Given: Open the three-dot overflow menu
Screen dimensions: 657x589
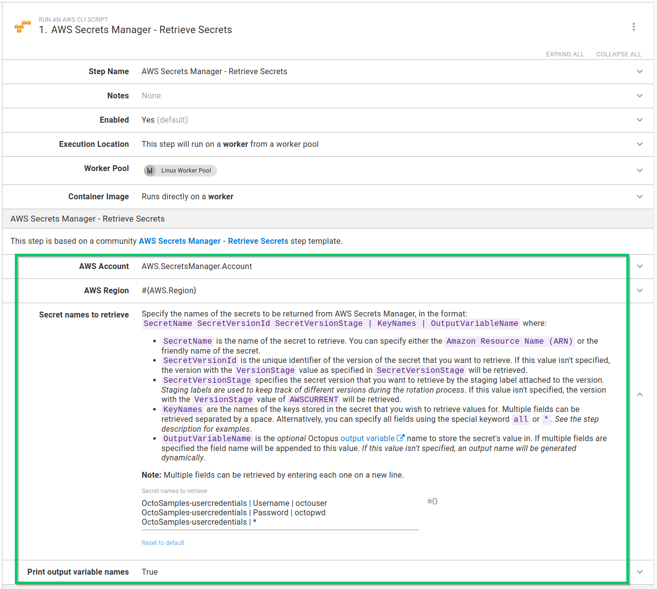Looking at the screenshot, I should [634, 27].
